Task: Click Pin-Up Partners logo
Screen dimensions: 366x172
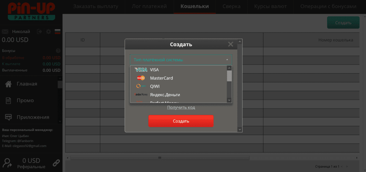Action: pos(31,11)
